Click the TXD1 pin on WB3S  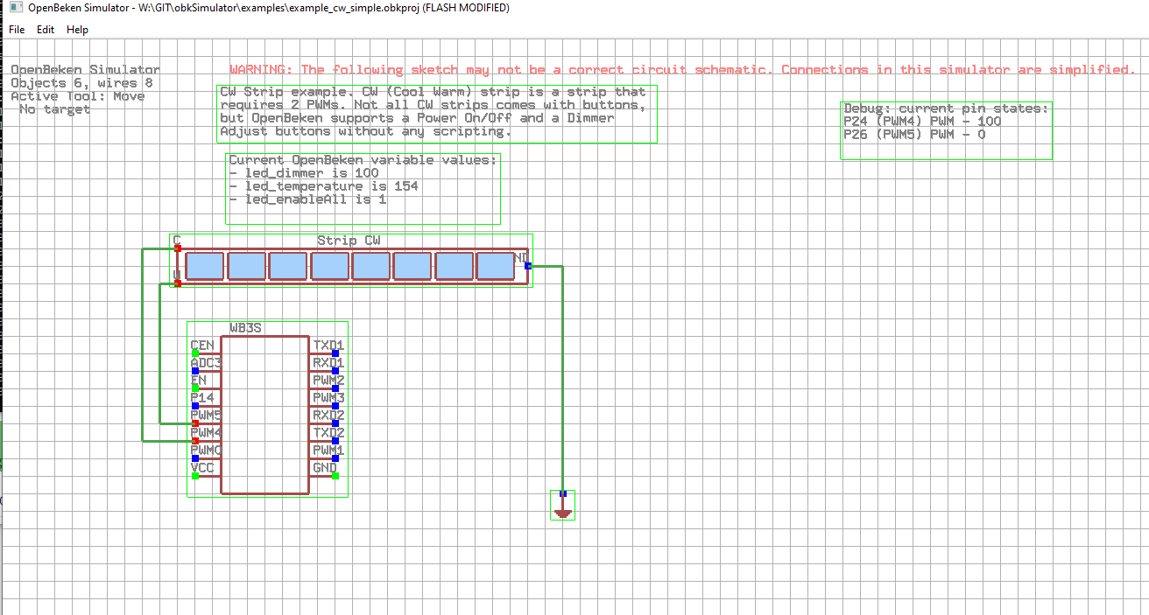[x=335, y=353]
